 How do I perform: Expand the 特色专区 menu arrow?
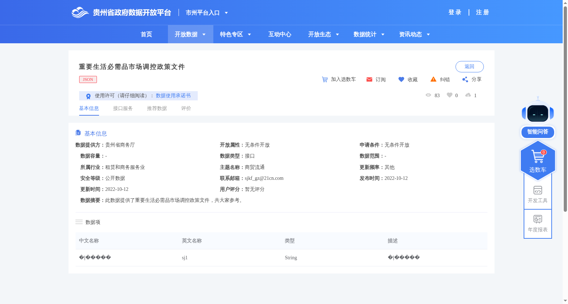point(249,34)
